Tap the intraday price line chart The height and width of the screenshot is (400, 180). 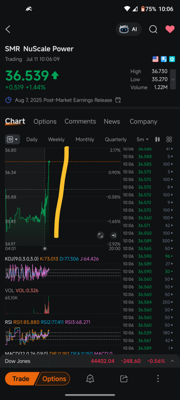click(x=63, y=196)
